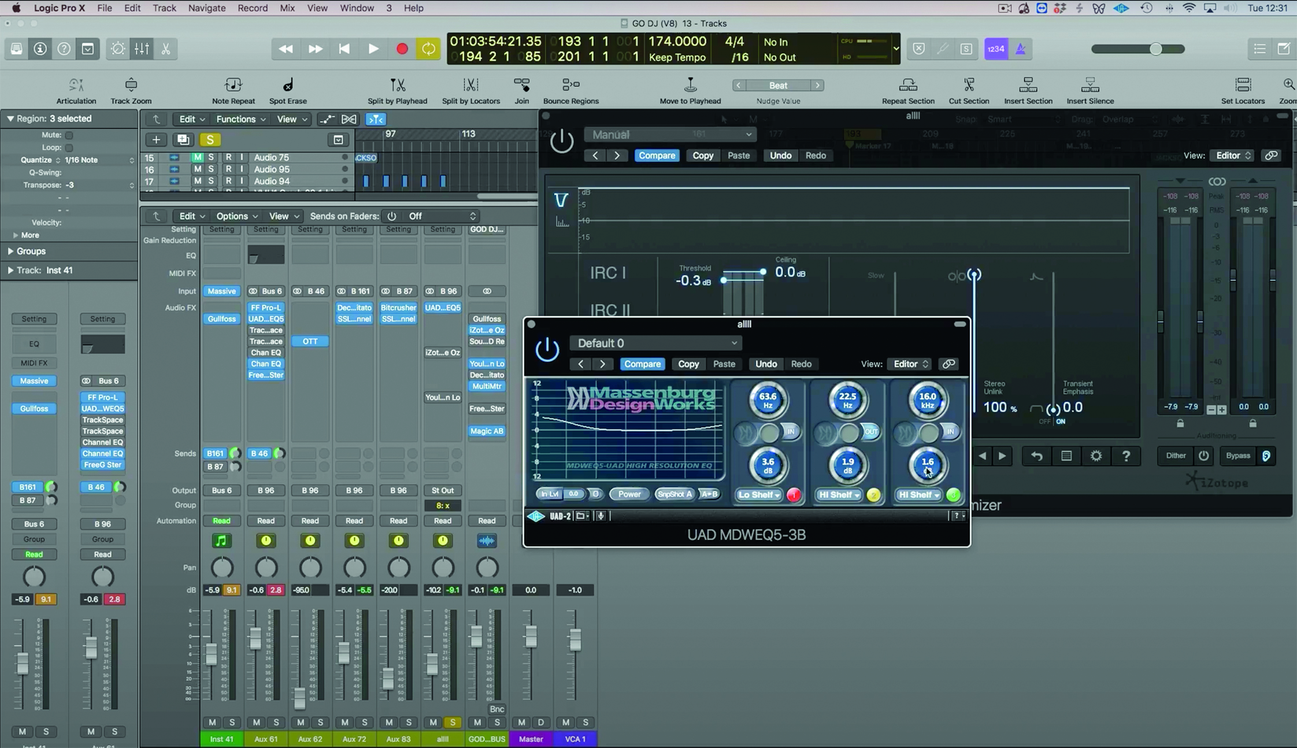The image size is (1297, 748).
Task: Click Split by Playhead icon
Action: [x=398, y=85]
